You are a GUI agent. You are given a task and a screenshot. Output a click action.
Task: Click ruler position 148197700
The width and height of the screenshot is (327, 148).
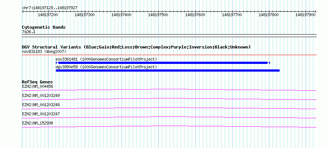(x=232, y=15)
